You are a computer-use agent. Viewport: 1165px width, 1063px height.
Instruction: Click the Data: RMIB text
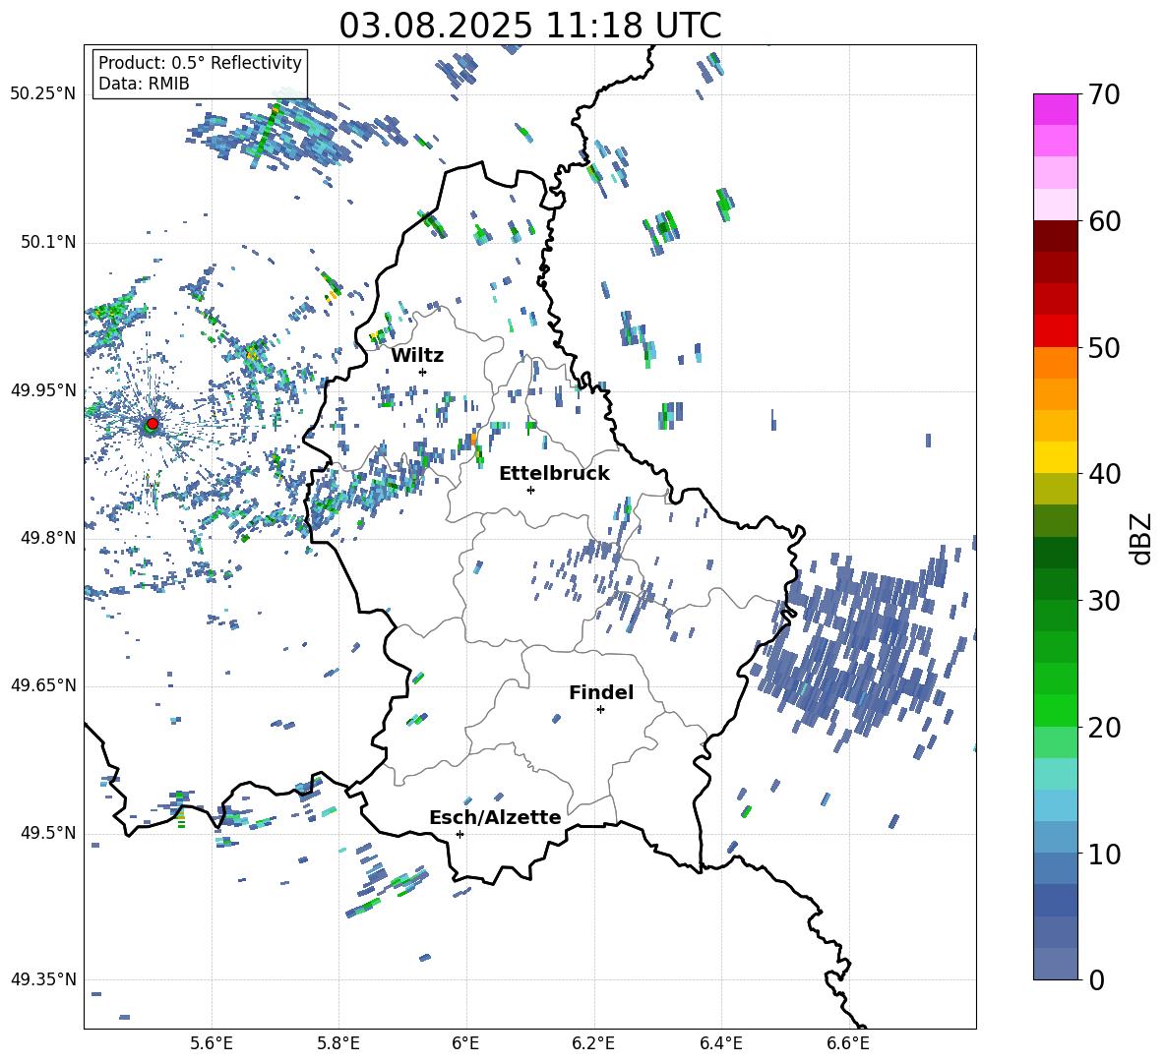(x=144, y=84)
